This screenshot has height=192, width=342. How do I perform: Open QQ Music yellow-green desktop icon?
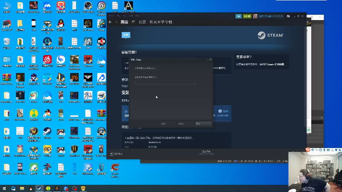pyautogui.click(x=34, y=115)
